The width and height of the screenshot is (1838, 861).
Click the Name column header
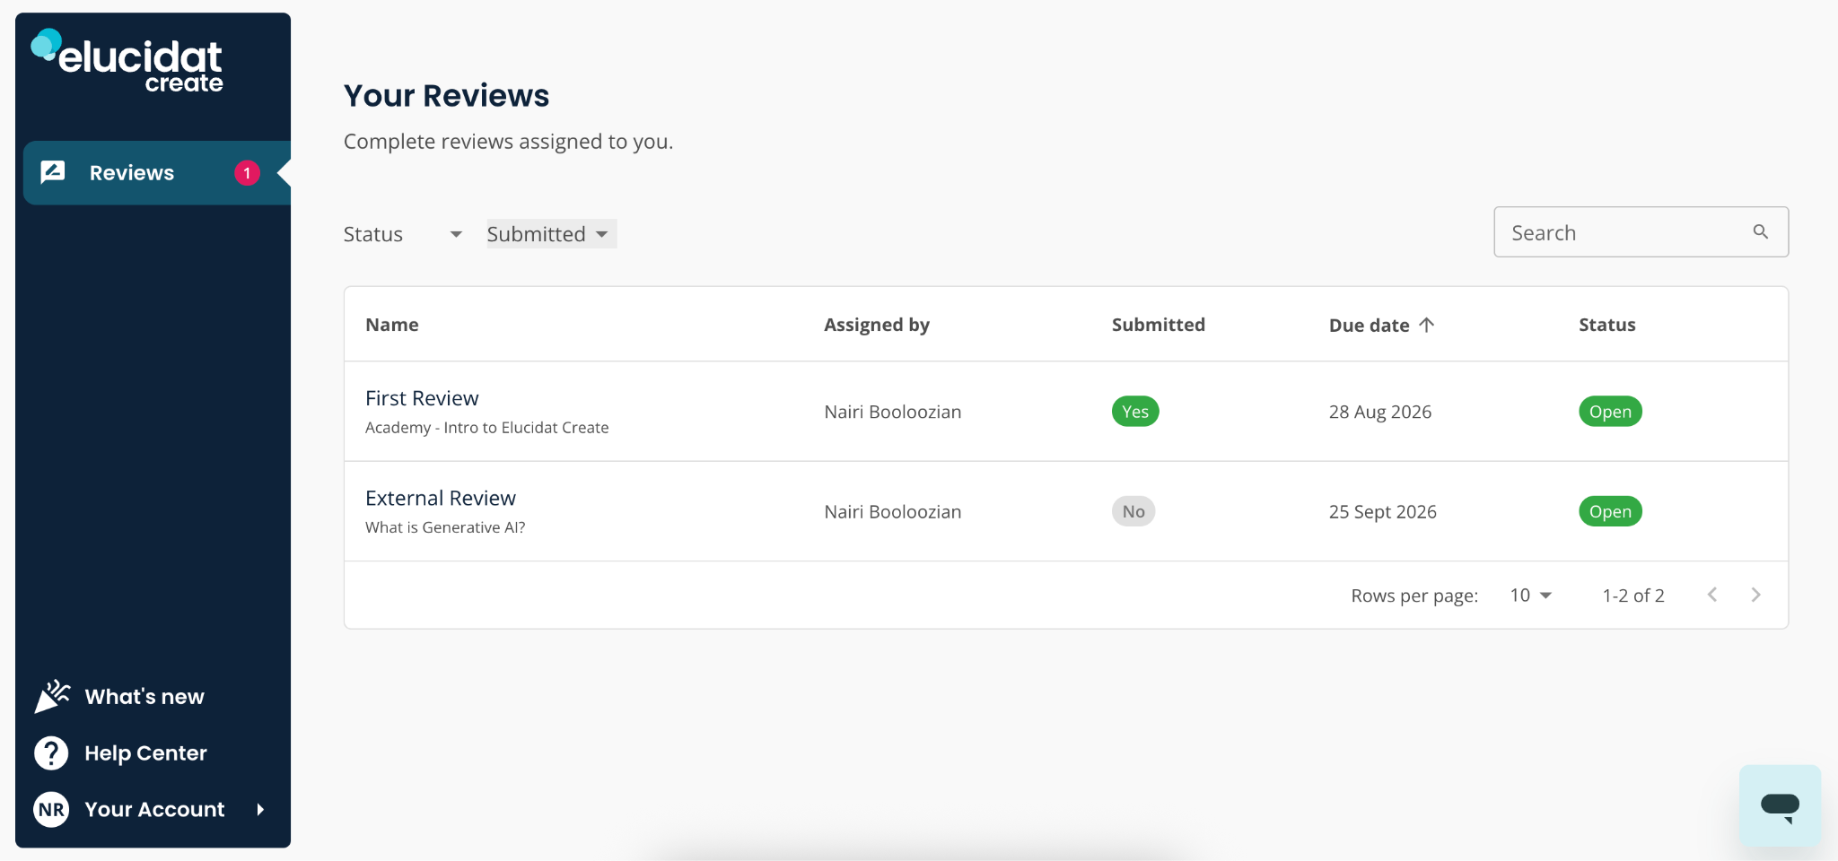click(x=392, y=325)
